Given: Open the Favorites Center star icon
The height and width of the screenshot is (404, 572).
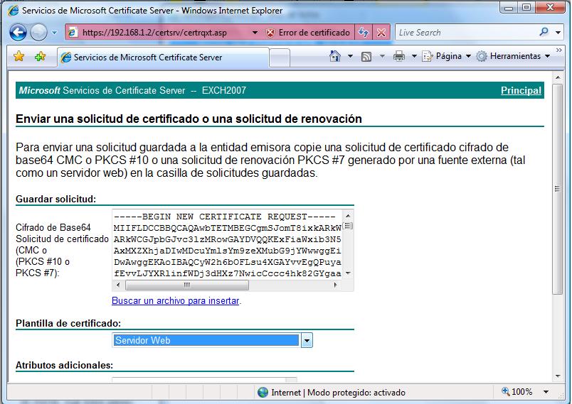Looking at the screenshot, I should (x=18, y=56).
